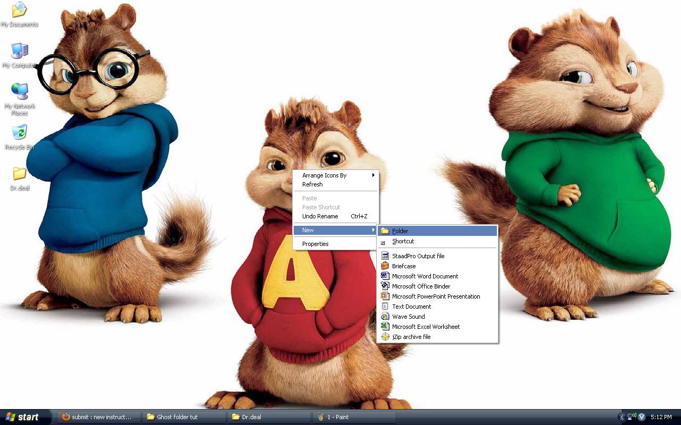Switch to Ghost folder tut window

coord(184,417)
